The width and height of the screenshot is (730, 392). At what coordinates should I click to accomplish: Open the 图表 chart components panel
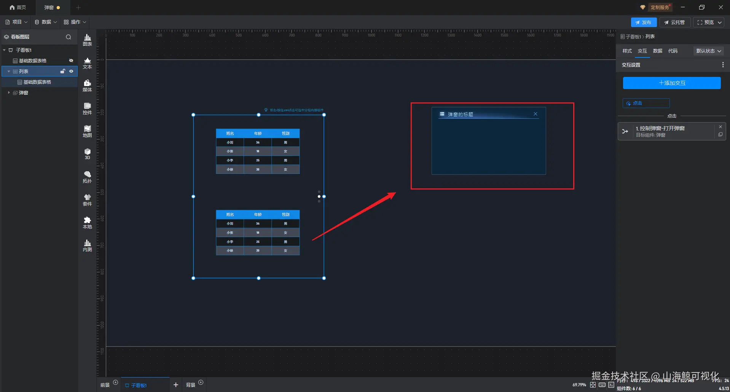tap(87, 40)
